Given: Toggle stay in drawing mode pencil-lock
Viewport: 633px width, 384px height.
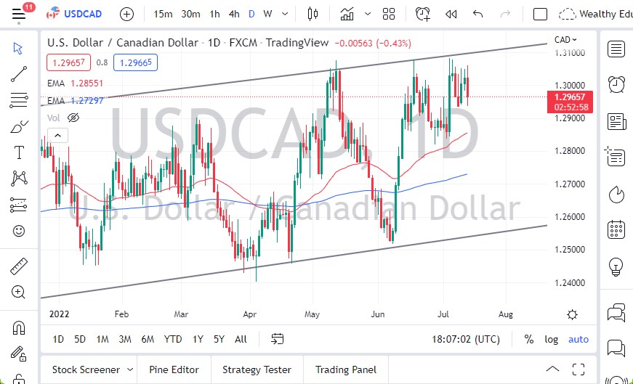Looking at the screenshot, I should coord(19,354).
